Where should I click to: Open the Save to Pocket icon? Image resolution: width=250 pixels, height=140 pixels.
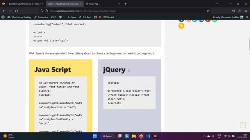[234, 11]
